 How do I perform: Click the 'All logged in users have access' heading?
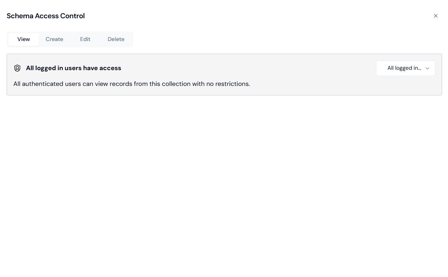pos(73,68)
